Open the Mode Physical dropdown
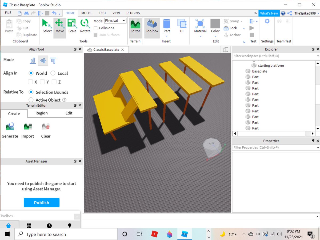Viewport: 320px width, 240px height. click(115, 21)
